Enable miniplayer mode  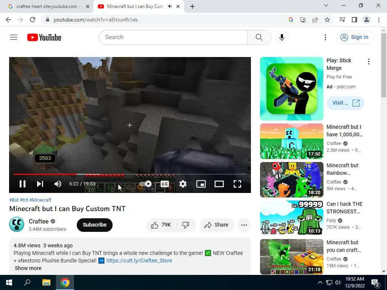click(201, 184)
